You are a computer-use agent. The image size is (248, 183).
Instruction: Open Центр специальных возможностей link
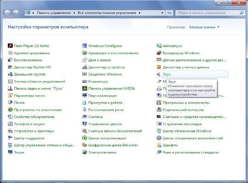[x=193, y=138]
